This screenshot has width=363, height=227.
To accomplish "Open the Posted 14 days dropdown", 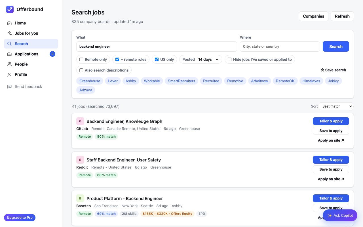I will pyautogui.click(x=201, y=60).
